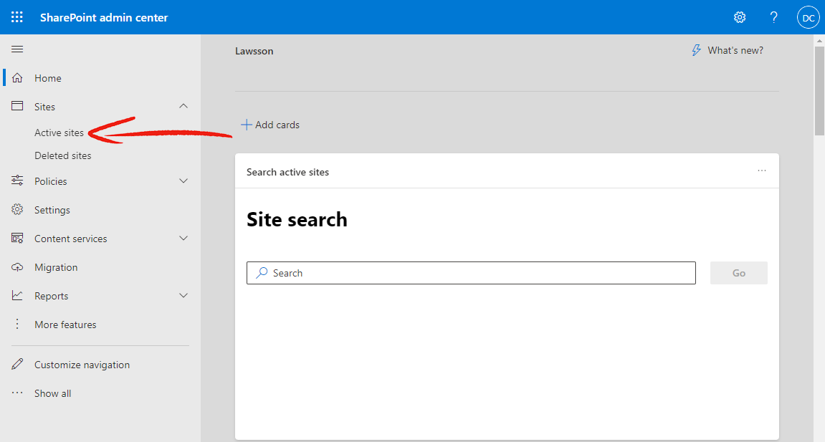Click the Content services icon
The image size is (825, 442).
tap(17, 238)
